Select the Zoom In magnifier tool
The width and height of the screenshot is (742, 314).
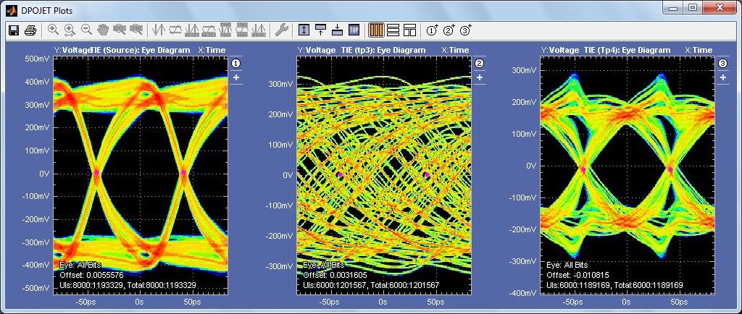click(53, 30)
